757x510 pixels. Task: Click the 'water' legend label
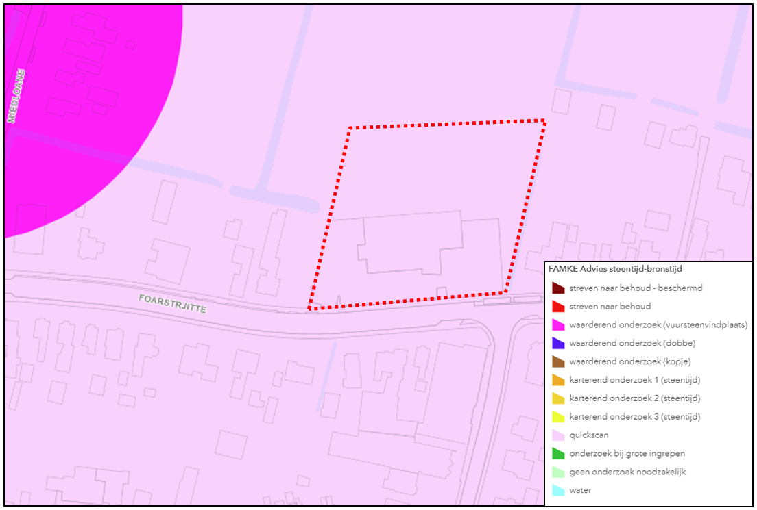(580, 490)
